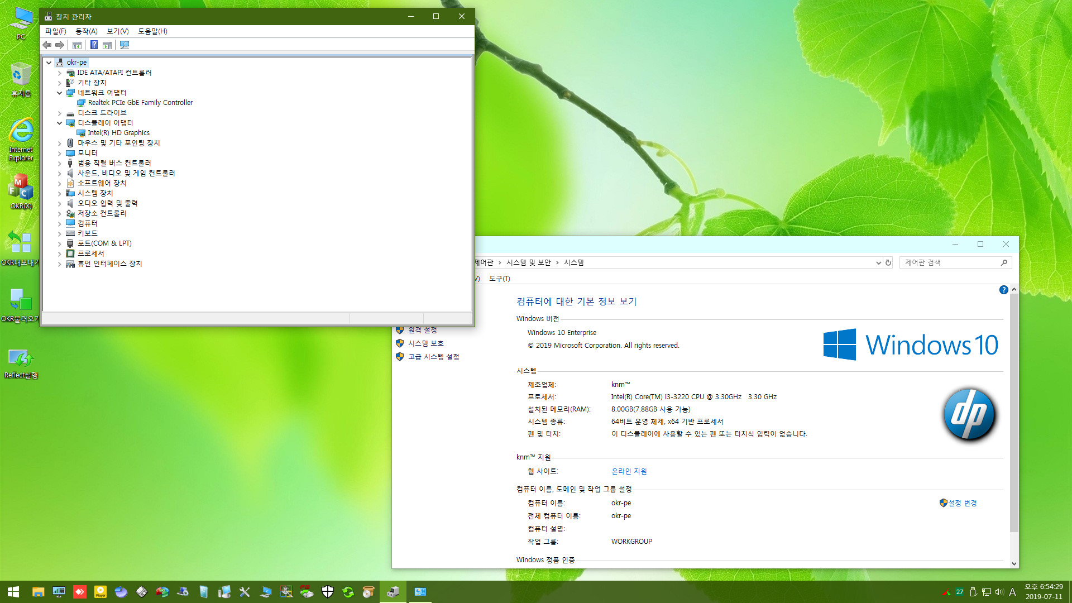Click the scan hardware changes monitor toolbar icon
The width and height of the screenshot is (1072, 603).
coord(125,45)
